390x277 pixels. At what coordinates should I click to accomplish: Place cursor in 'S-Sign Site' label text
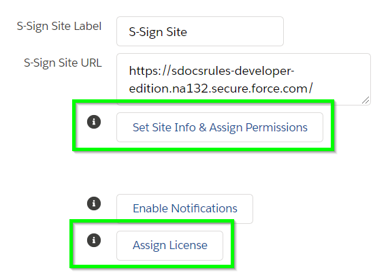click(158, 32)
